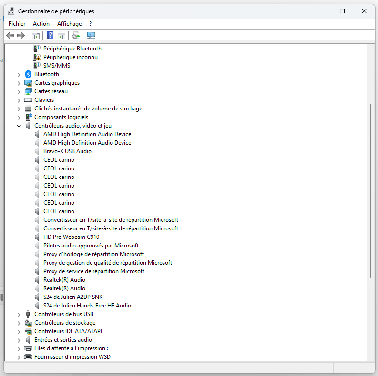Click the Forward arrow in the toolbar

tap(21, 36)
